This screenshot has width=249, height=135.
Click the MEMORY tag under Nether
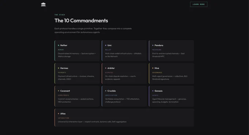click(x=61, y=50)
